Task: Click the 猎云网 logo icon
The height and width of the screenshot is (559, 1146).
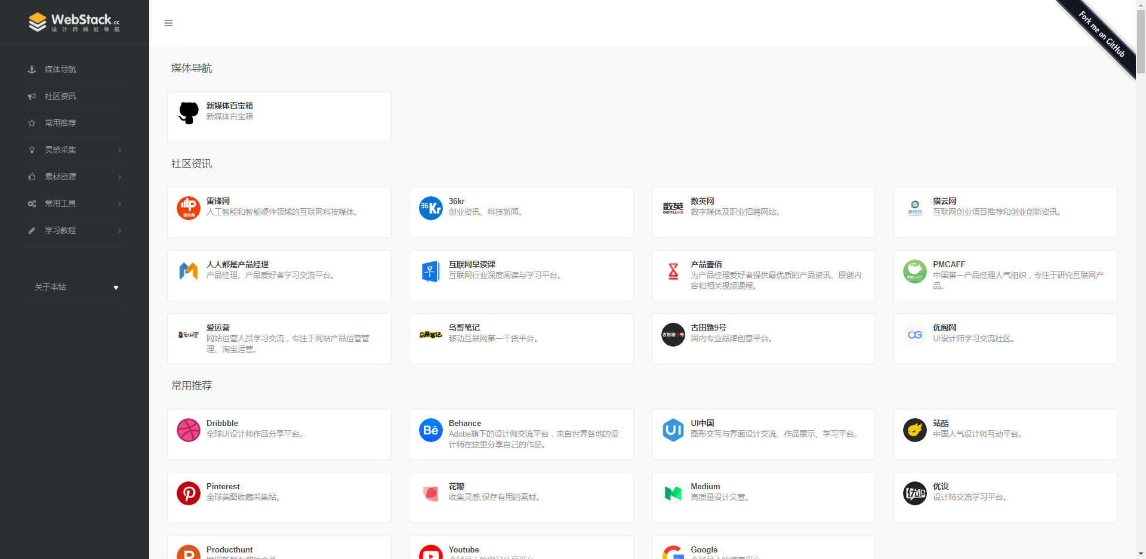Action: tap(915, 208)
